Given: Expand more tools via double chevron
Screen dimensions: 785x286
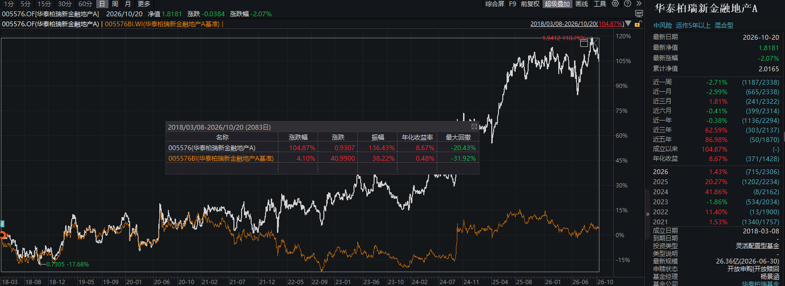Looking at the screenshot, I should coord(639,4).
